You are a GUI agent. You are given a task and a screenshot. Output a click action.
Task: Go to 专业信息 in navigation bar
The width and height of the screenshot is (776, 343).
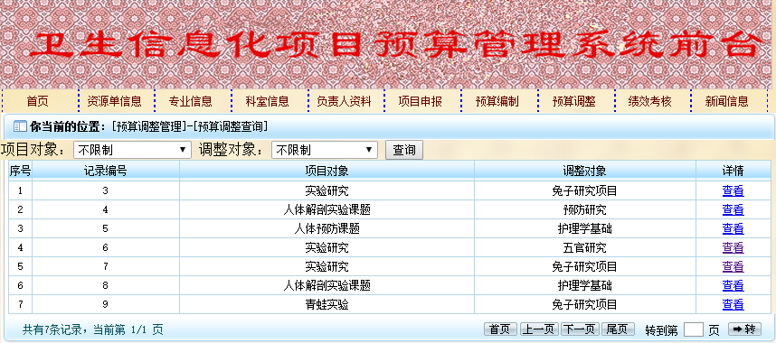click(x=191, y=102)
